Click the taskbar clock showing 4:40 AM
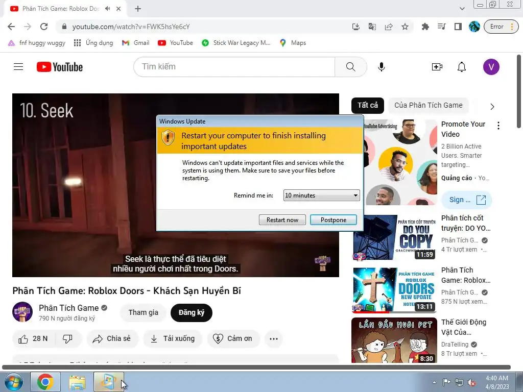This screenshot has height=392, width=523. (x=497, y=382)
